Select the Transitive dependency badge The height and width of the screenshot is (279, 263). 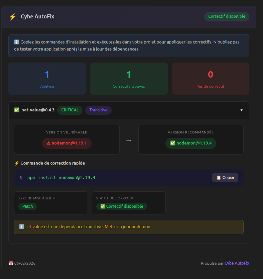coord(98,110)
